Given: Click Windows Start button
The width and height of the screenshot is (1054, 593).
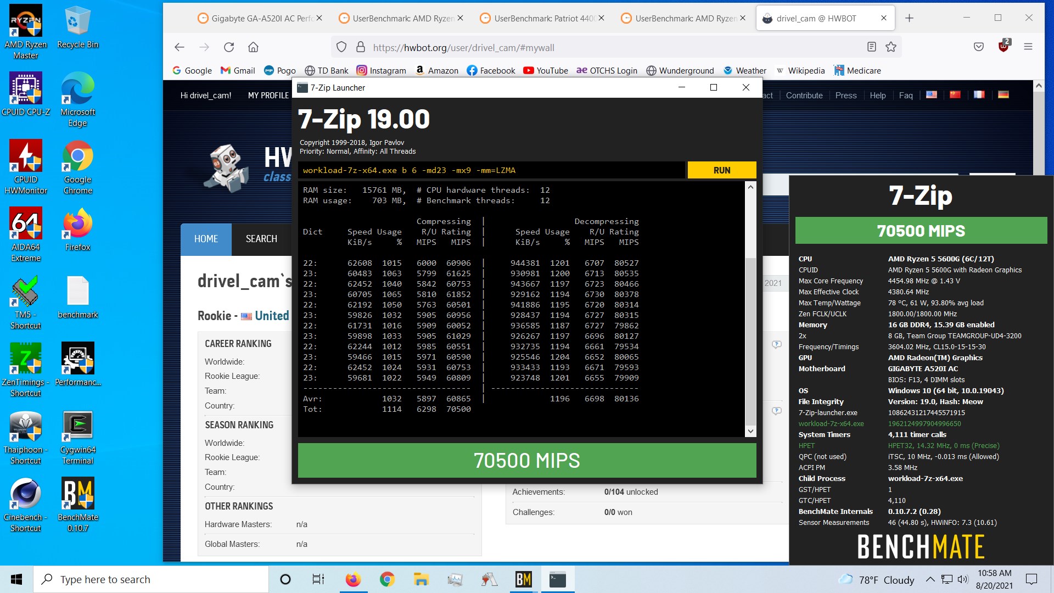Looking at the screenshot, I should click(x=16, y=579).
